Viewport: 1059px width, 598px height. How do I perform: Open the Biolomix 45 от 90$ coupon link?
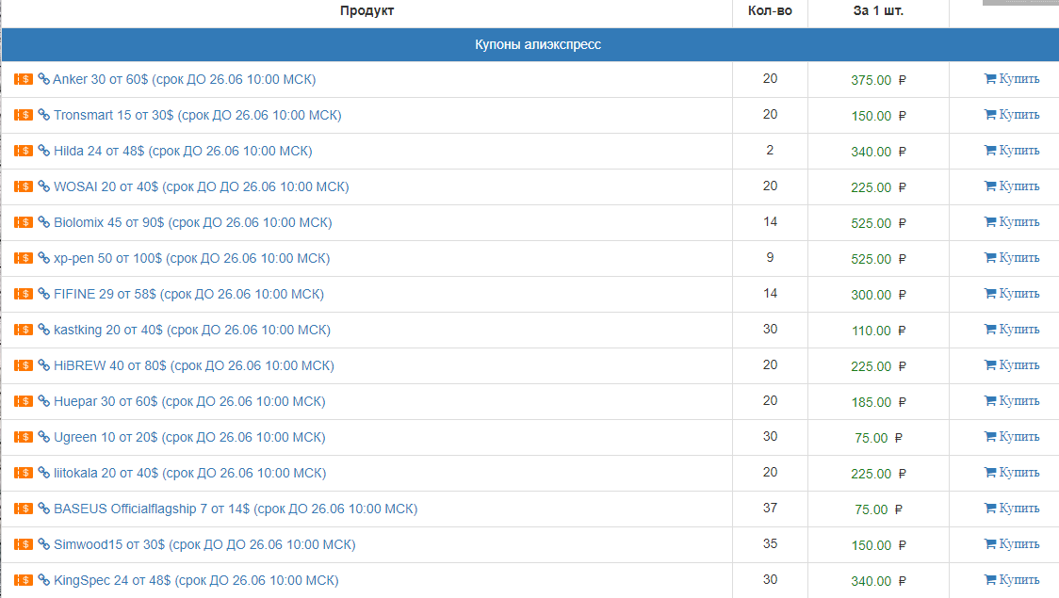click(193, 223)
